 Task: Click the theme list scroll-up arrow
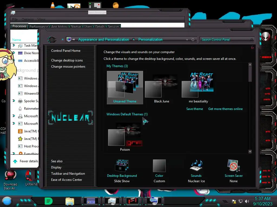(x=250, y=65)
